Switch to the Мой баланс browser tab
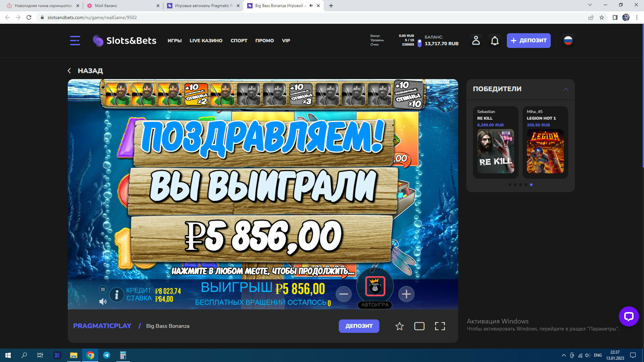Screen dimensions: 644x362 point(121,6)
